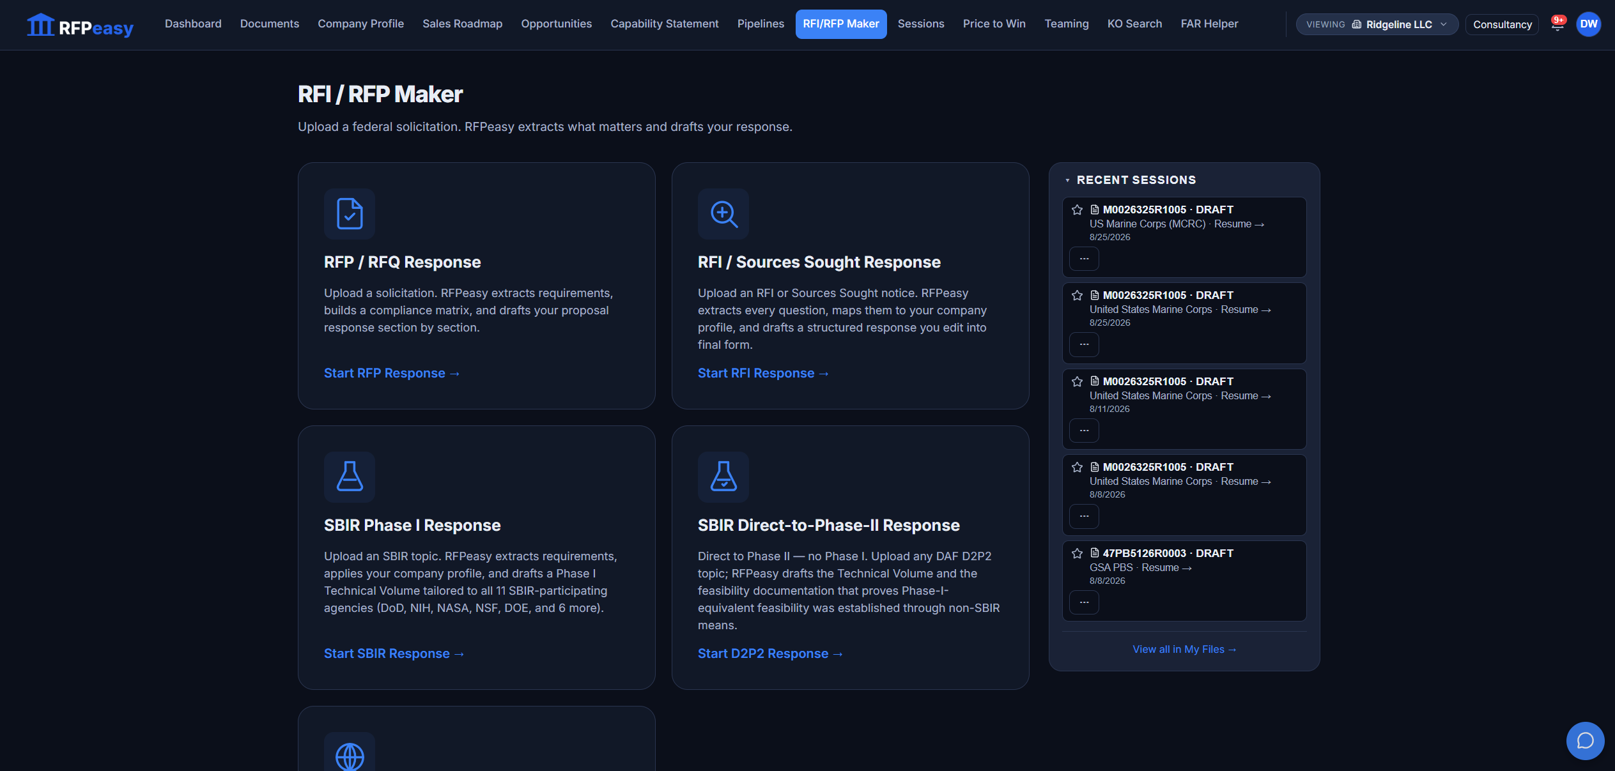Star the M0026325R1005 session dated 8/8/2026
Screen dimensions: 1615x771
tap(1077, 467)
